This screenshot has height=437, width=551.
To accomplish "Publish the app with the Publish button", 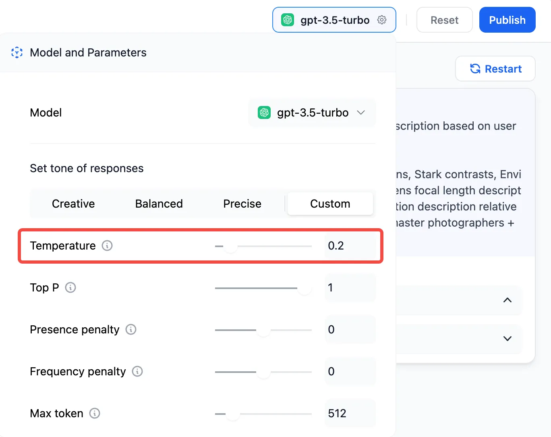I will pyautogui.click(x=507, y=20).
